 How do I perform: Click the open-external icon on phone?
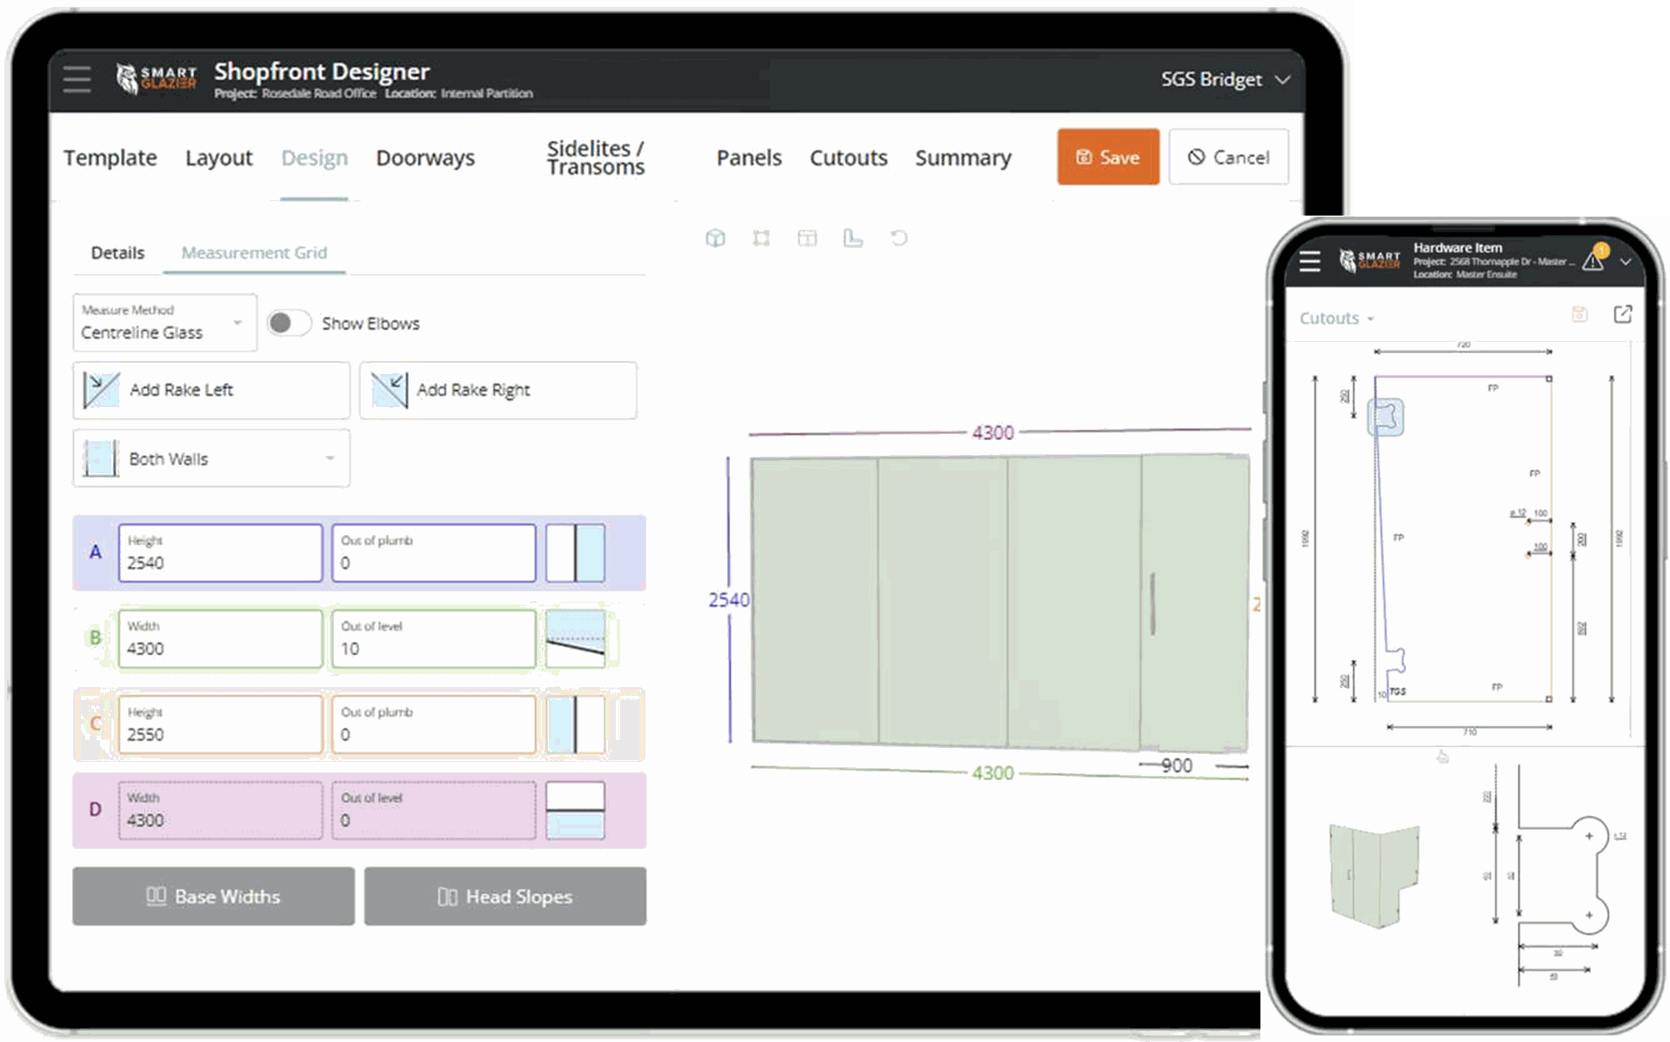(x=1622, y=315)
